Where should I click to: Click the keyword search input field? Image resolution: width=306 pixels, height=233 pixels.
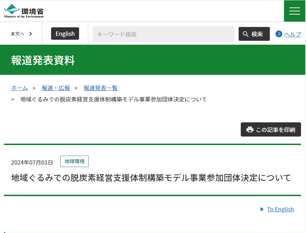tap(163, 34)
